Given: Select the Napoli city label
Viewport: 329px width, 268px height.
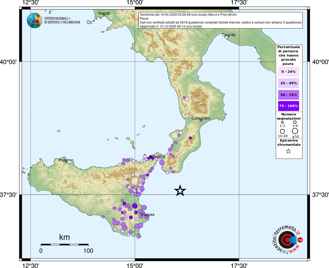Looking at the screenshot, I should coord(104,13).
